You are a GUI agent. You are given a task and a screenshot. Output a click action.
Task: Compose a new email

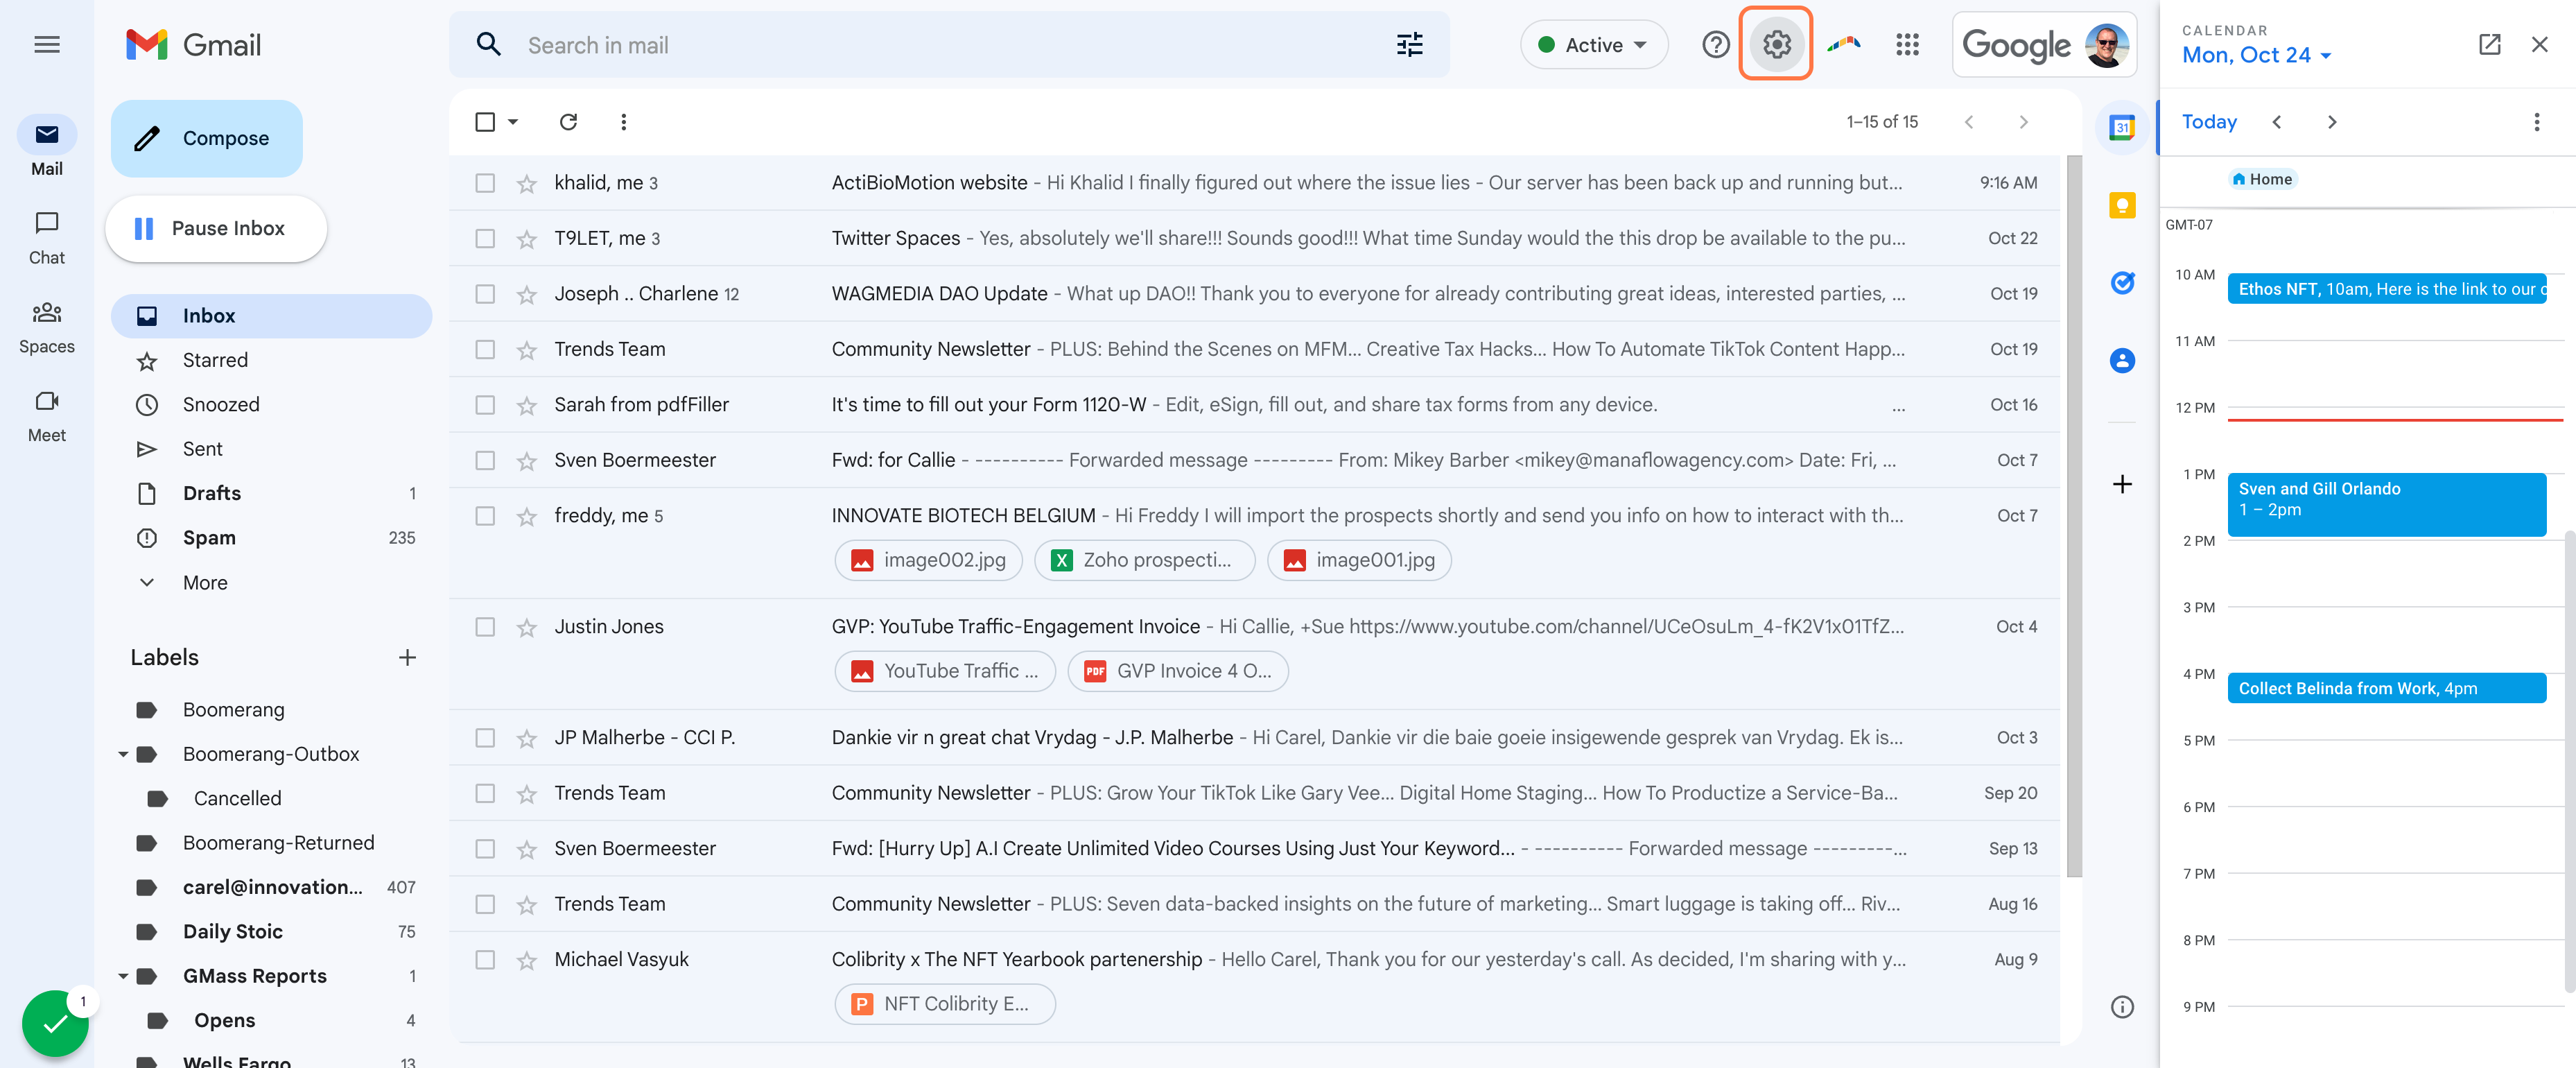pos(207,139)
